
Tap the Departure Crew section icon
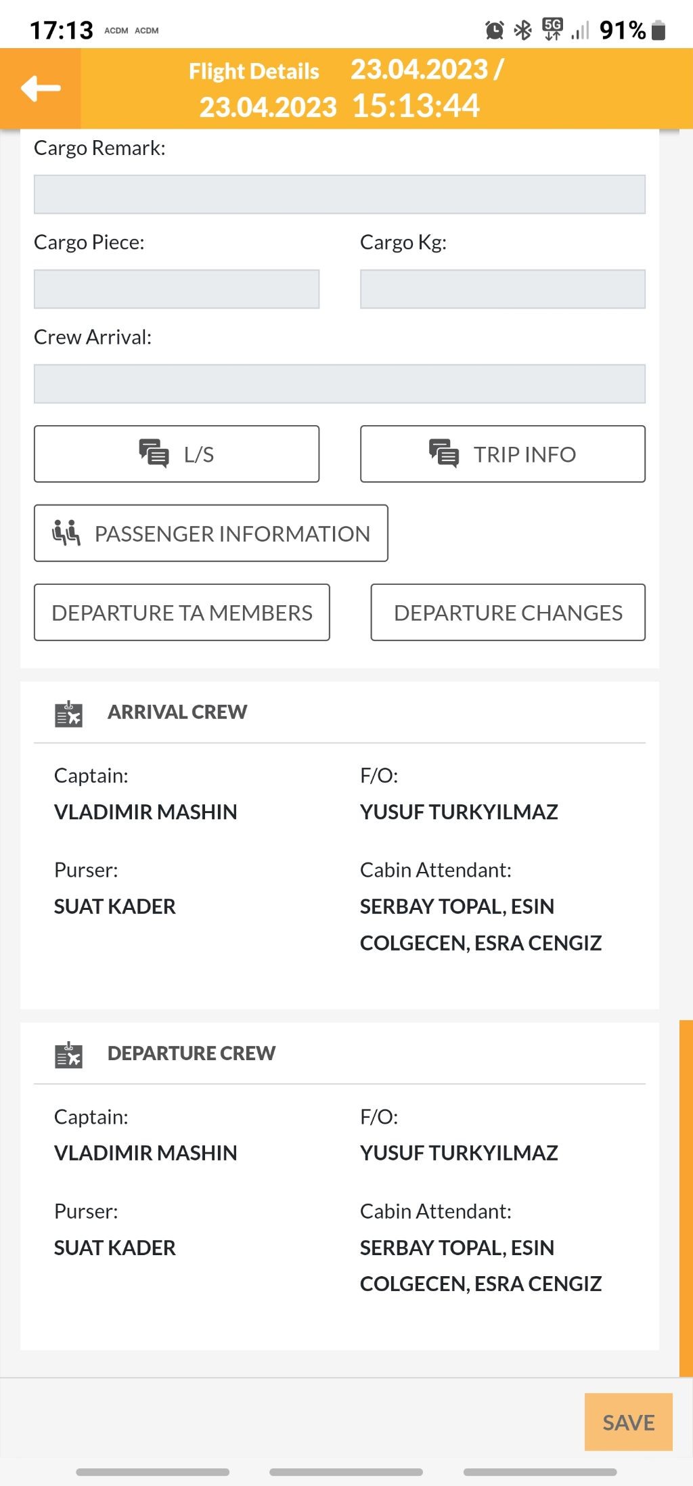click(68, 1055)
